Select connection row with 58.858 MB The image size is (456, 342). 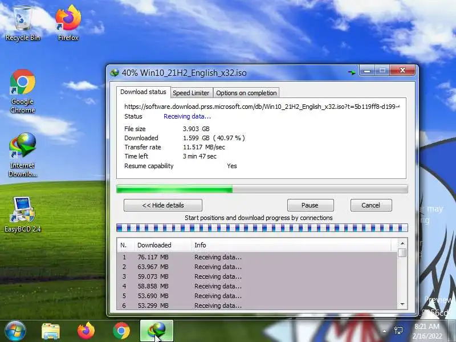click(x=257, y=286)
